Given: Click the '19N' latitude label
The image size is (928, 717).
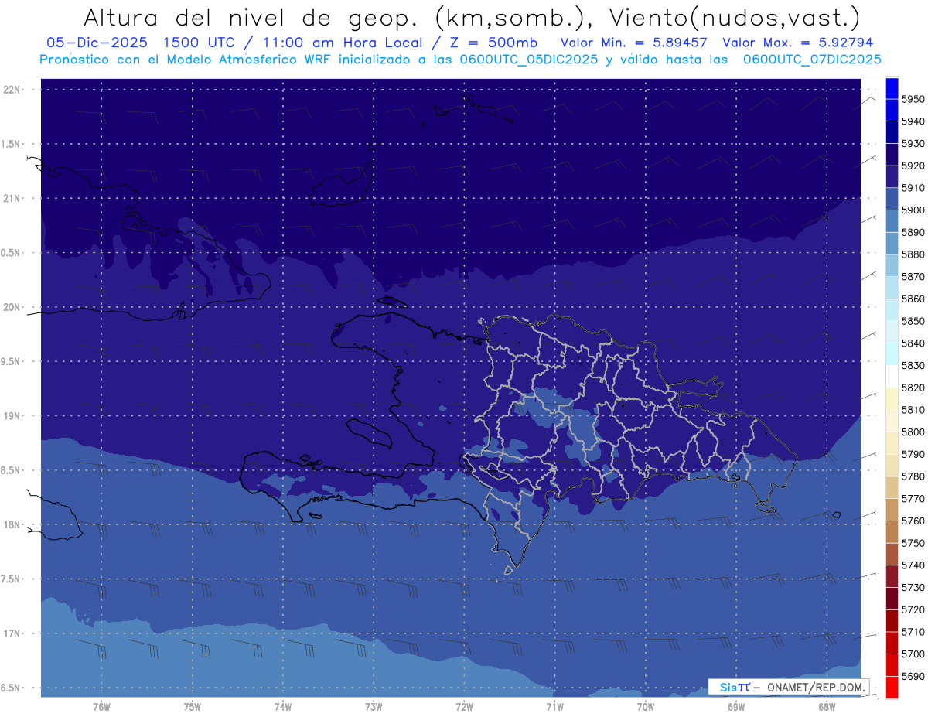Looking at the screenshot, I should click(13, 416).
